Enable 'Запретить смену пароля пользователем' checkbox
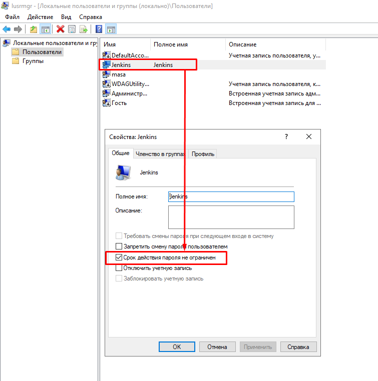378x381 pixels. coord(119,246)
